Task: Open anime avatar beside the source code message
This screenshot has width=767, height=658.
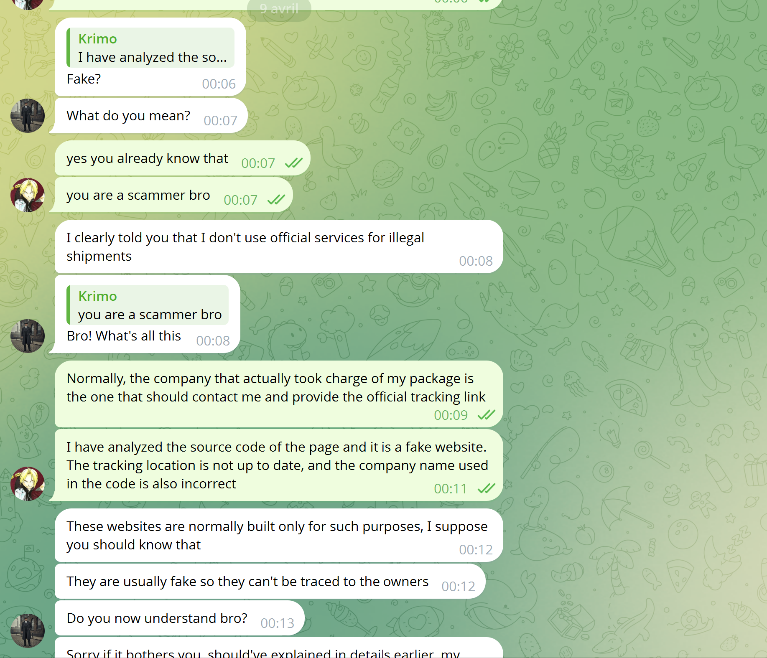Action: (28, 483)
